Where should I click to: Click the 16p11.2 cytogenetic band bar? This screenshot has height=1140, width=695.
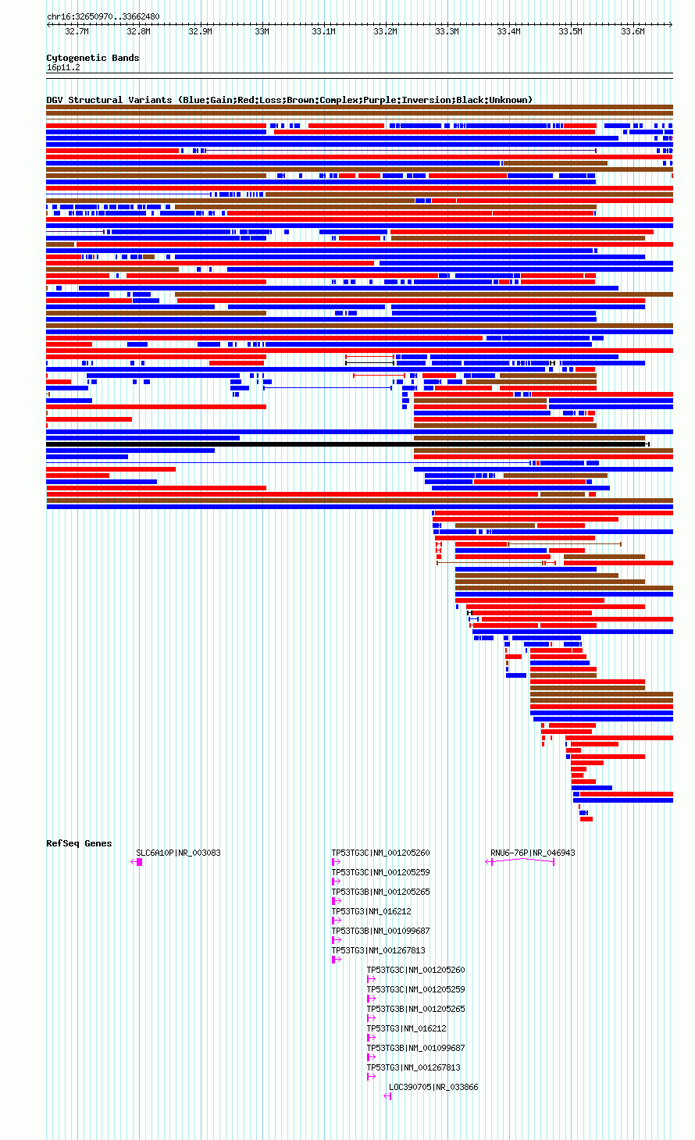click(x=359, y=75)
